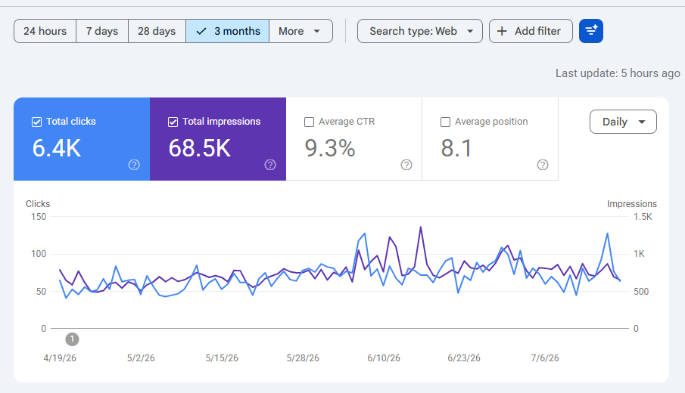This screenshot has height=393, width=685.
Task: Click the 5/15/26 date axis label
Action: coord(222,358)
